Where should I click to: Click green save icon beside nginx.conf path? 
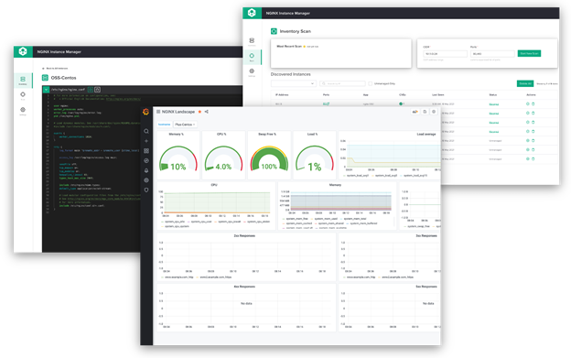91,89
